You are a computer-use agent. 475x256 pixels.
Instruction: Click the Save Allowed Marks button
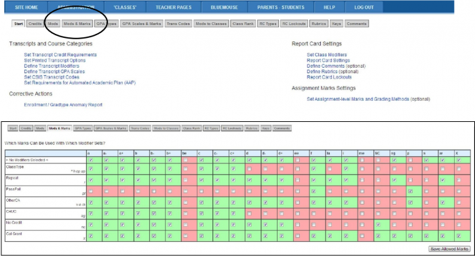pos(449,249)
